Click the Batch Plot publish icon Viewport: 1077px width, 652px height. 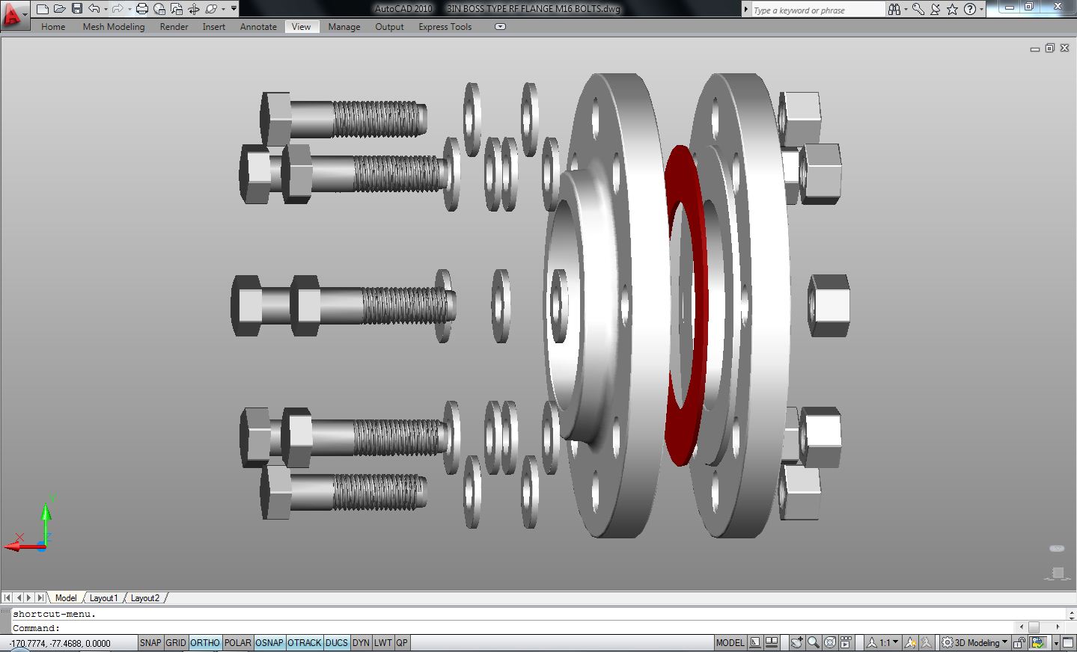point(177,9)
